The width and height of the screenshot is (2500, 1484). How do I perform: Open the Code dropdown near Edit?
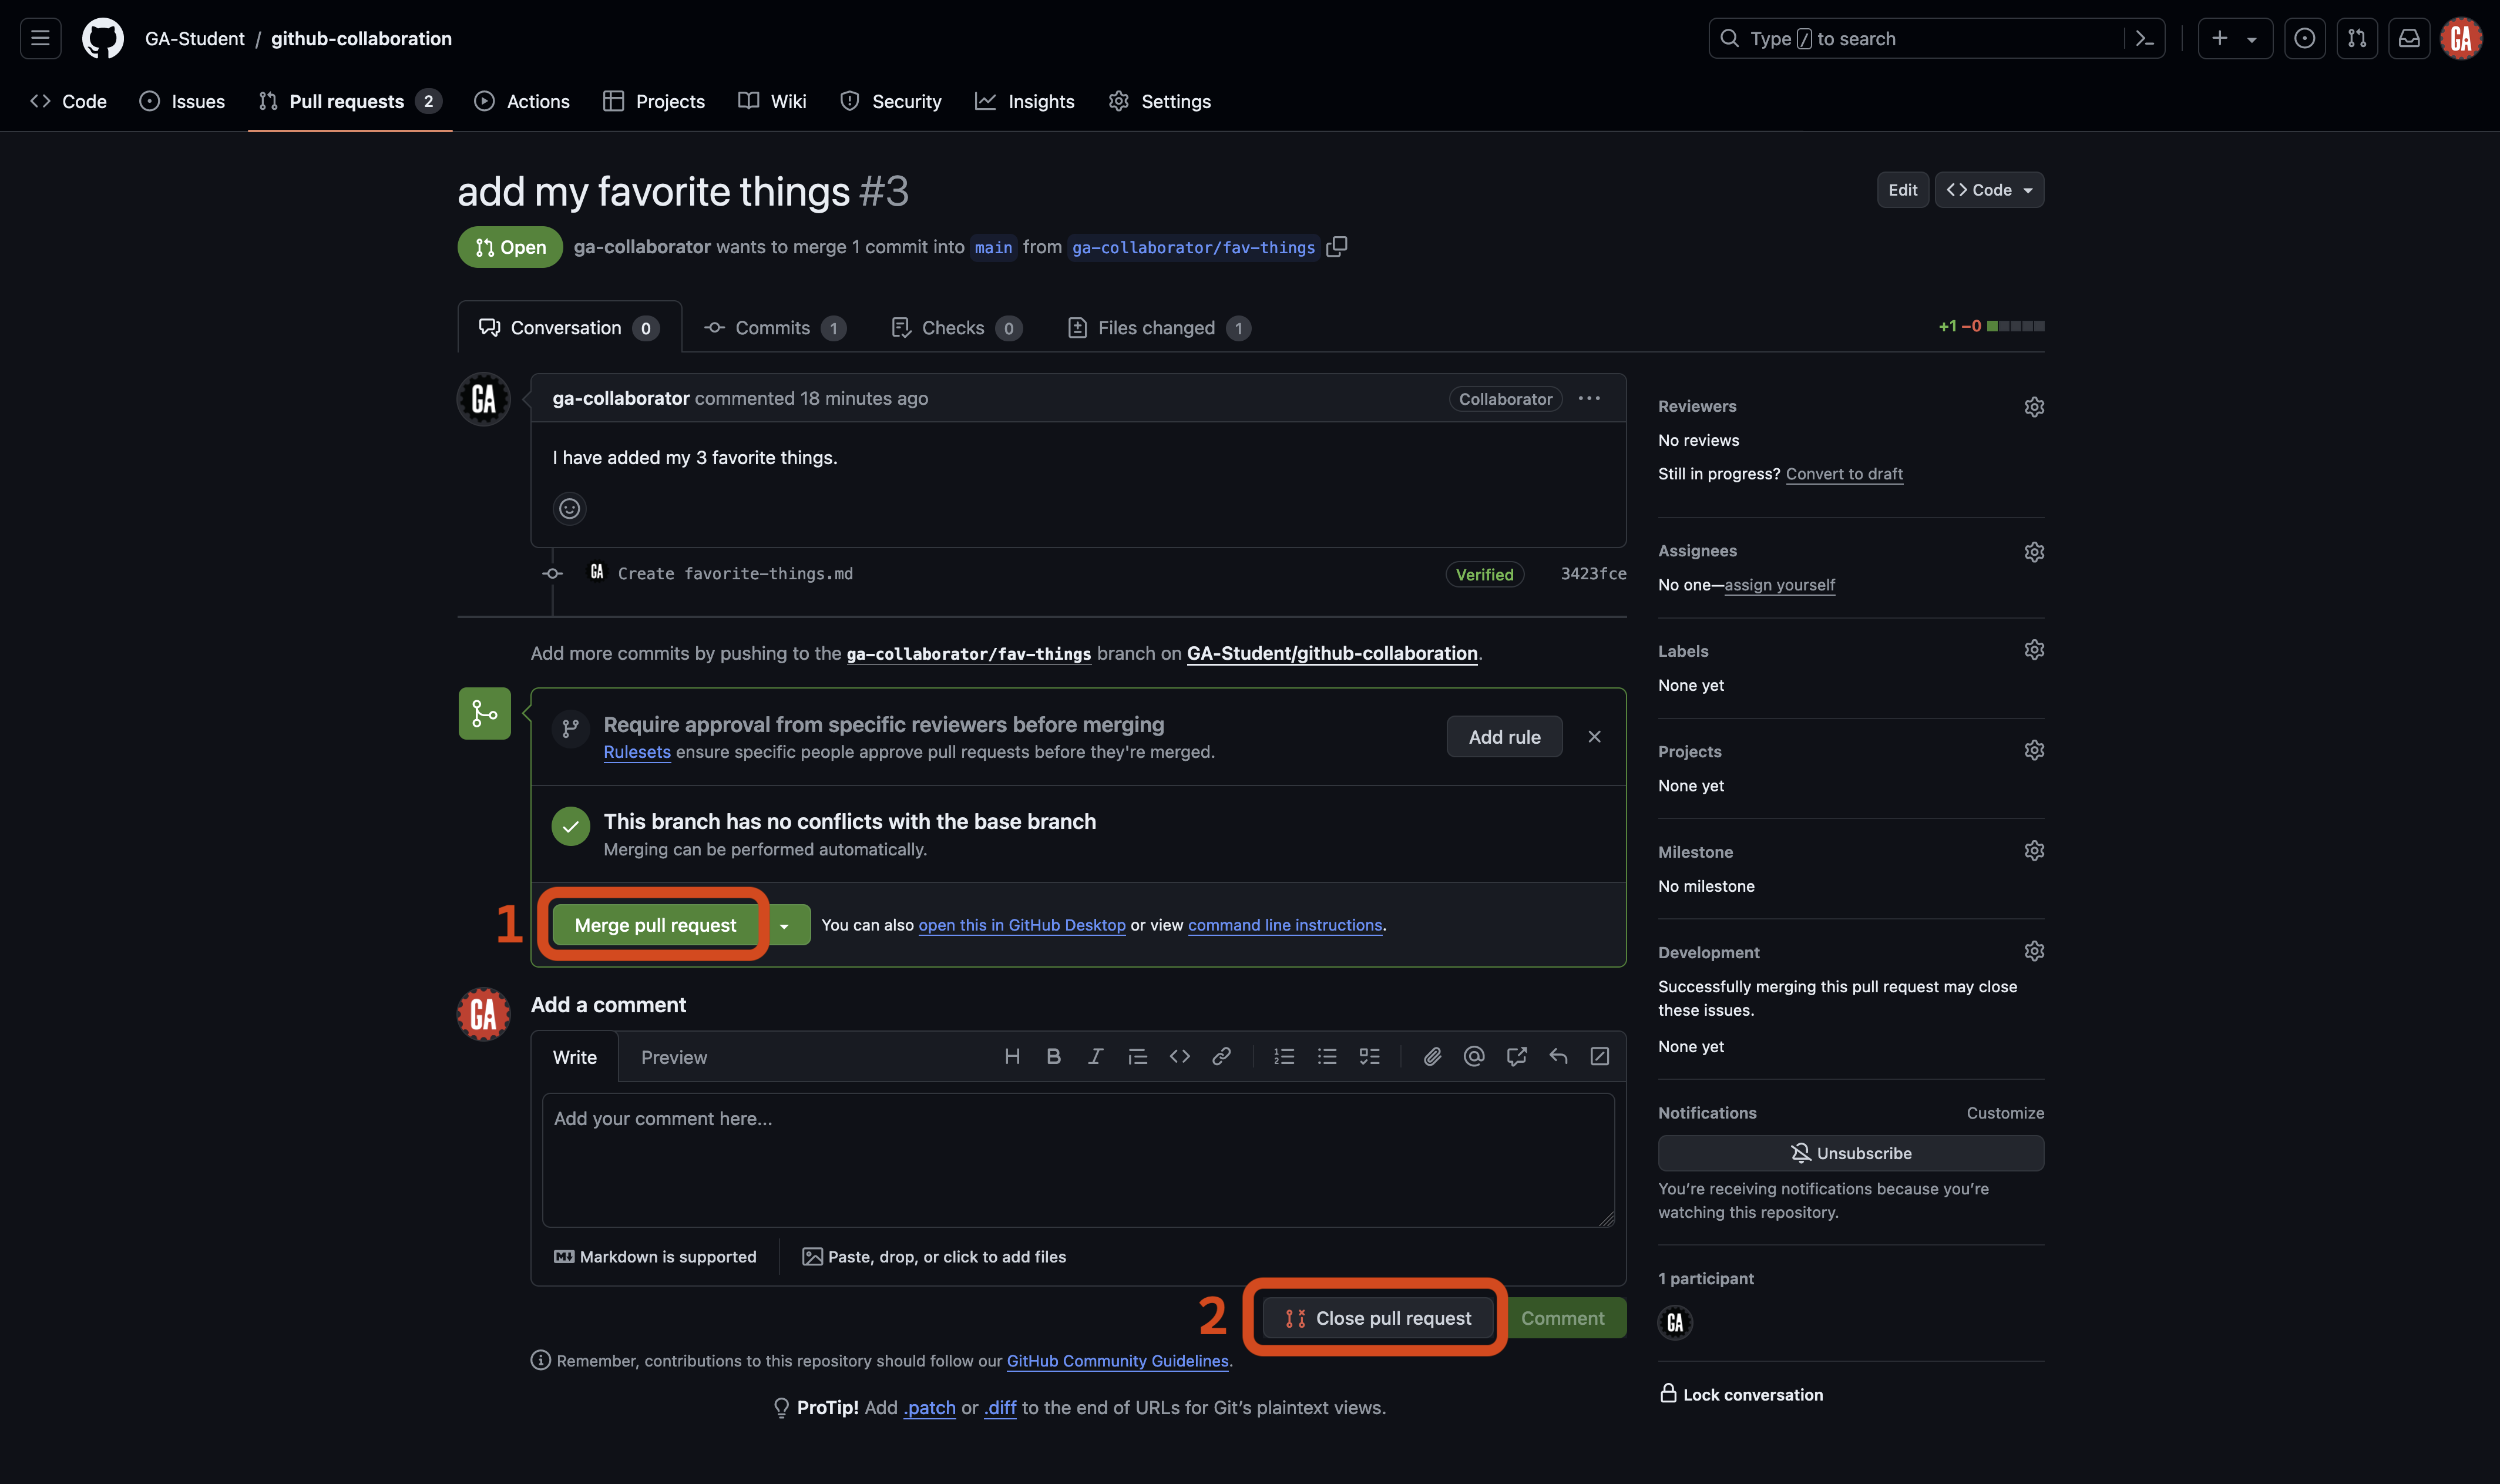click(x=1988, y=190)
